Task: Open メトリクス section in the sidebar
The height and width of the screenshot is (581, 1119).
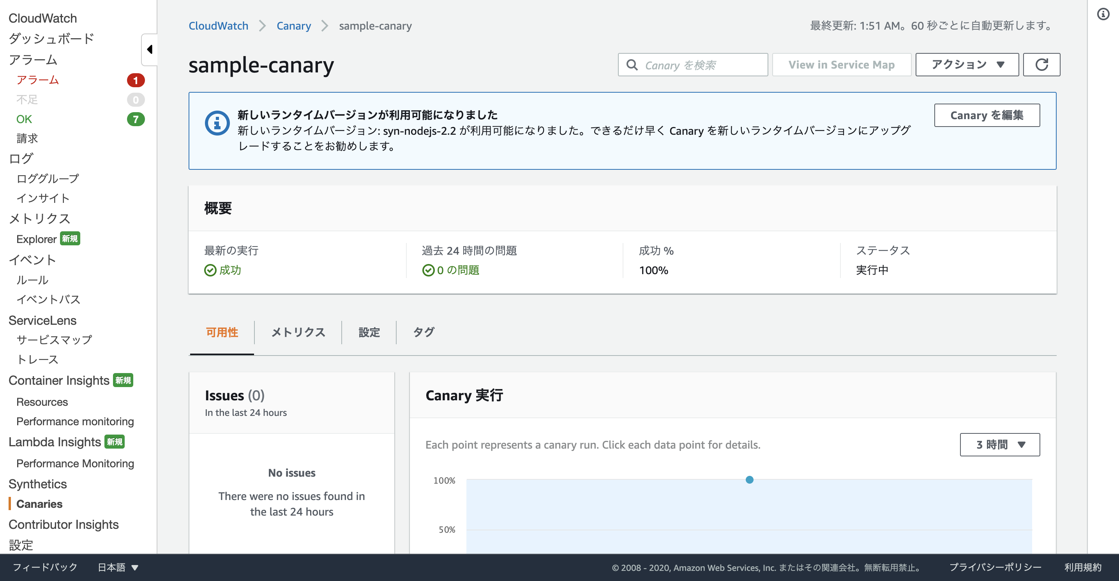Action: point(39,218)
